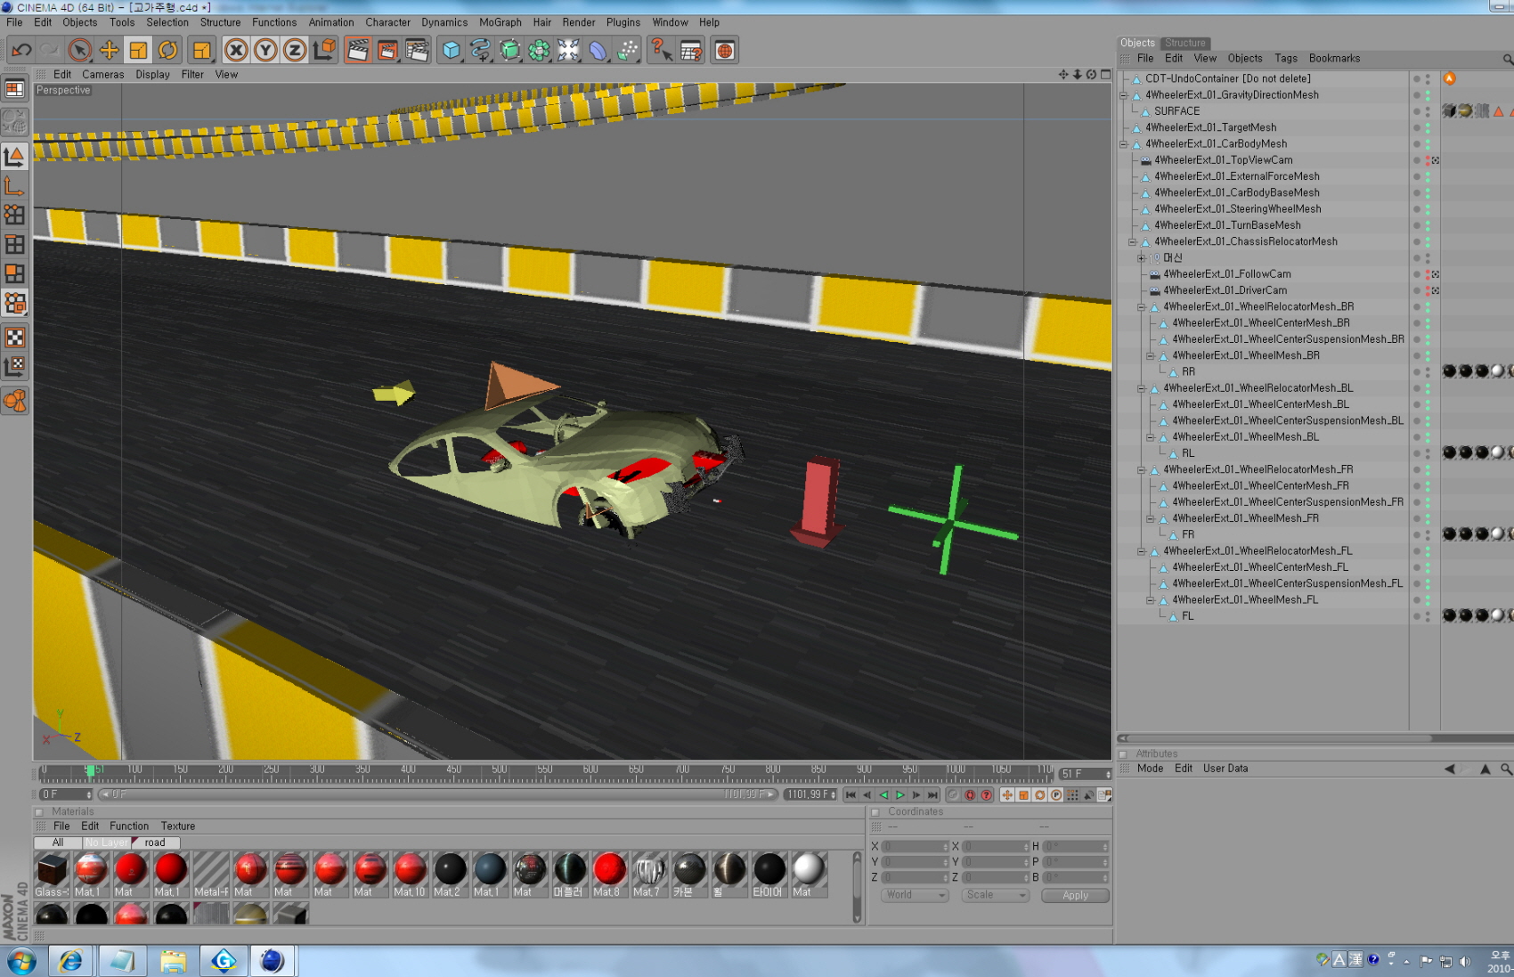Viewport: 1514px width, 977px height.
Task: Select the Move tool in the top toolbar
Action: [109, 51]
